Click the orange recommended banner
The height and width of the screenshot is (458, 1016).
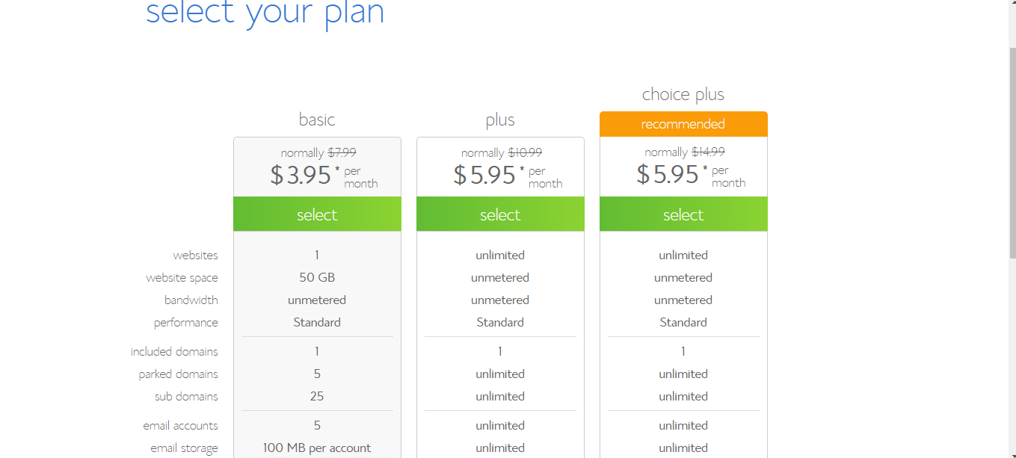[683, 124]
